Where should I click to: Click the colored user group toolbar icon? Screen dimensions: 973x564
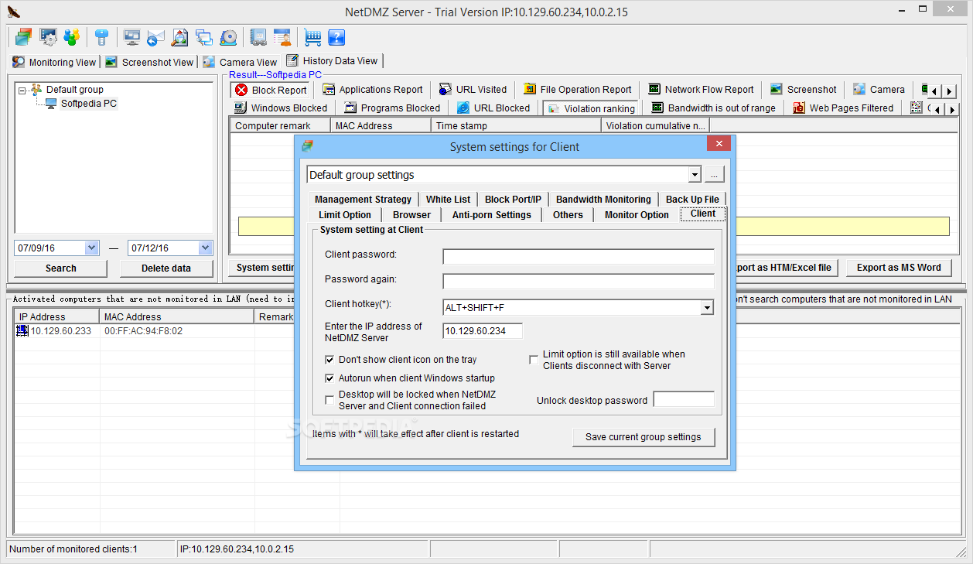(72, 36)
